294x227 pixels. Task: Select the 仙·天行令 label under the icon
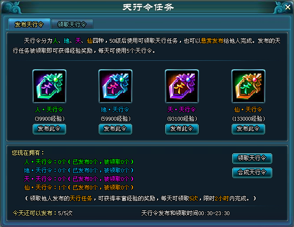248,110
